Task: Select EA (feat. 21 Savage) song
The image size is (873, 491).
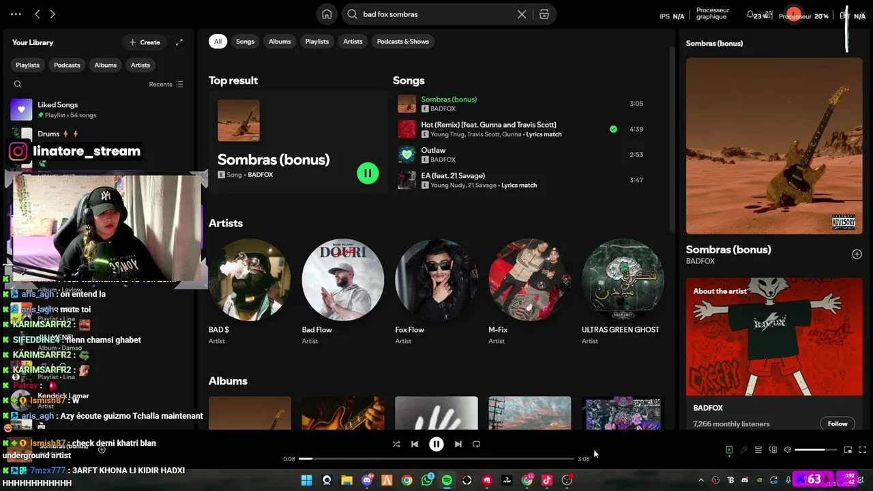Action: click(x=522, y=180)
